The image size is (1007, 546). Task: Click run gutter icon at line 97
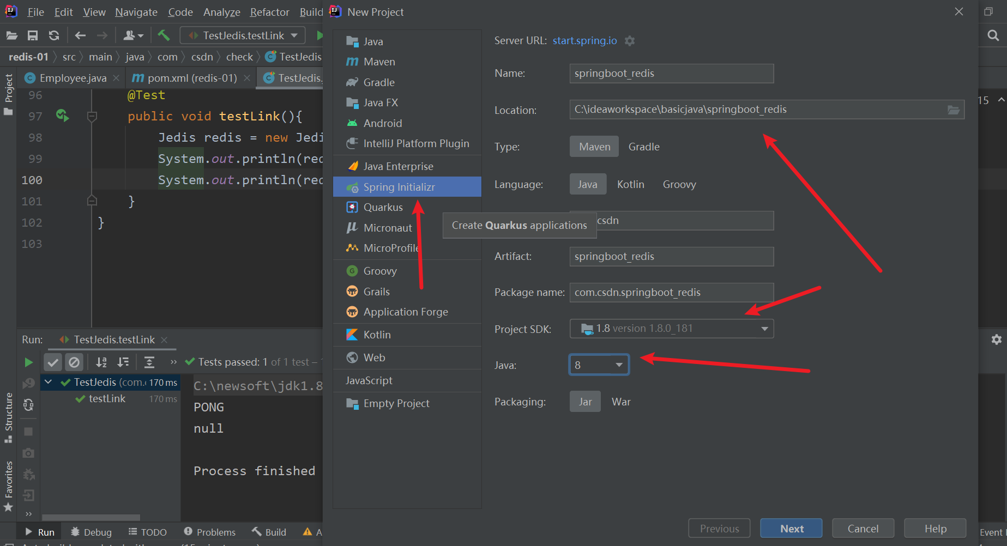pyautogui.click(x=62, y=116)
